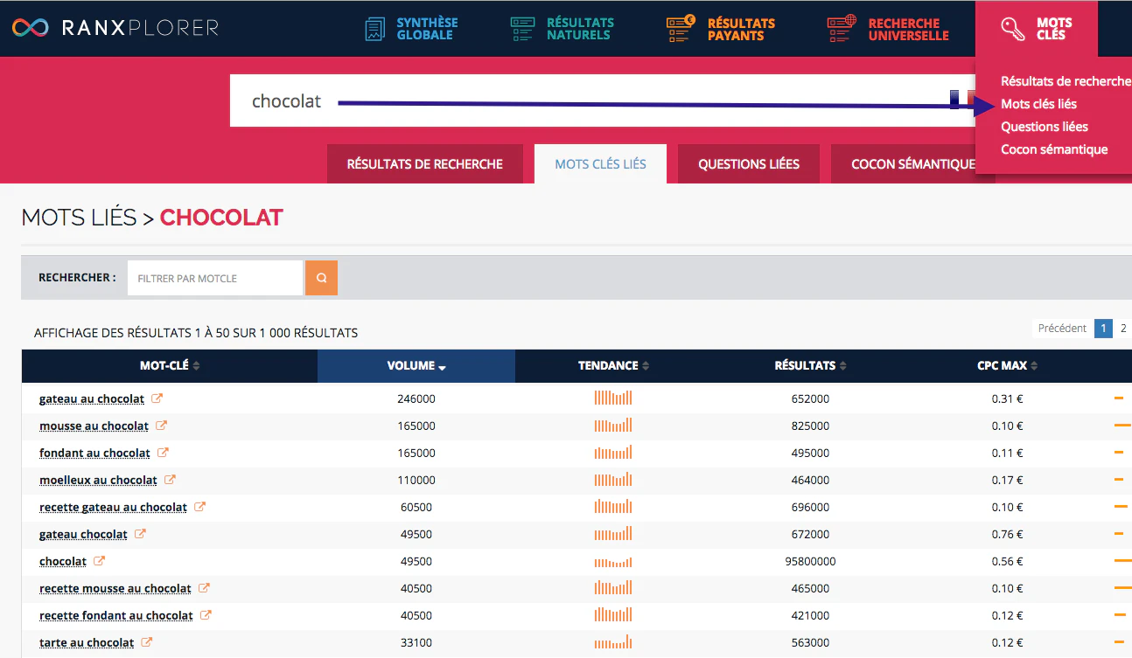Click the orange filter search button
The height and width of the screenshot is (658, 1132).
point(321,278)
